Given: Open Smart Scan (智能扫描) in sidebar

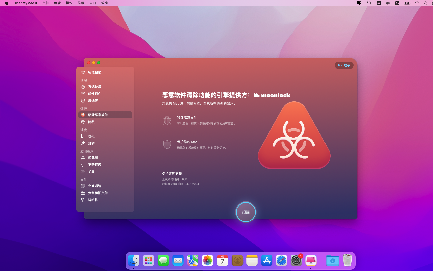Looking at the screenshot, I should click(94, 72).
